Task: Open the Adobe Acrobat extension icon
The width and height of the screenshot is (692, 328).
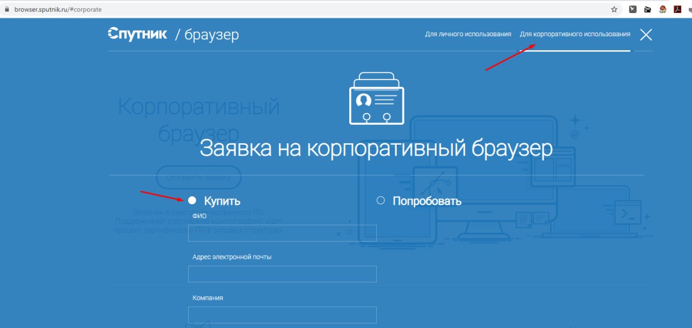Action: tap(677, 9)
